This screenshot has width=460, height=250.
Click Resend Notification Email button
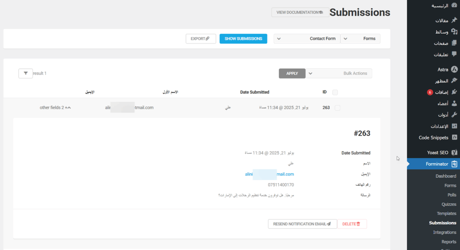(302, 224)
